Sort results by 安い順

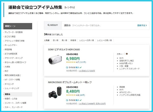56,40
